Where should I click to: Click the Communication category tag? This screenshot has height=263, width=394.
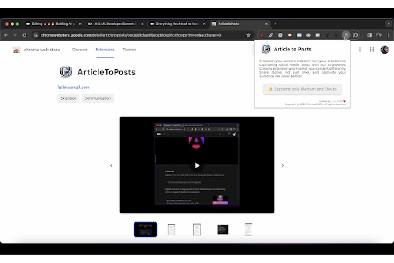(98, 98)
